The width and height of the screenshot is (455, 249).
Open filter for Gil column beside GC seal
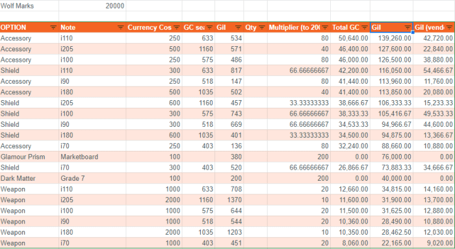tap(238, 27)
